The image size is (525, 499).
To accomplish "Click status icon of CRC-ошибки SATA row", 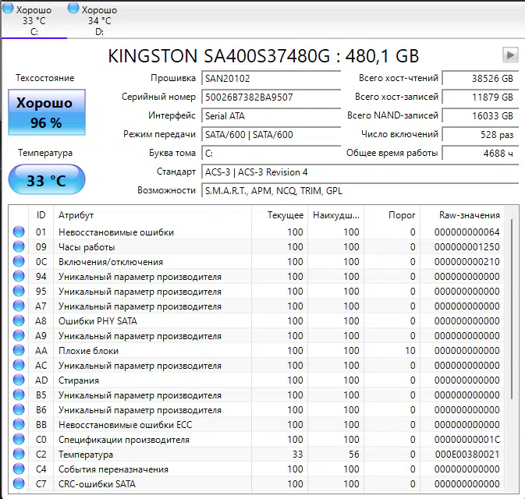I will (x=19, y=484).
